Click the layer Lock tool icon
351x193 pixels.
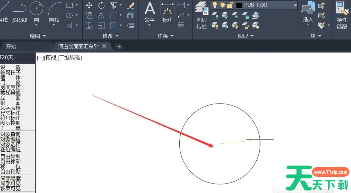tap(245, 15)
